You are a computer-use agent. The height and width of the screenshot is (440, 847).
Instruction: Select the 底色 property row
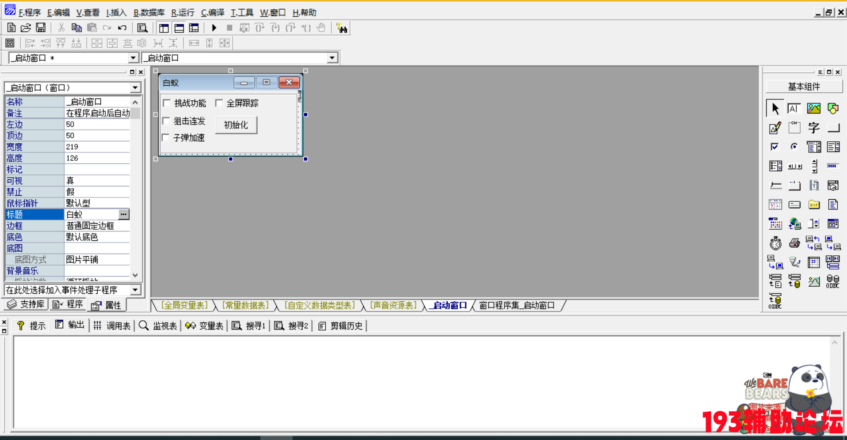67,237
